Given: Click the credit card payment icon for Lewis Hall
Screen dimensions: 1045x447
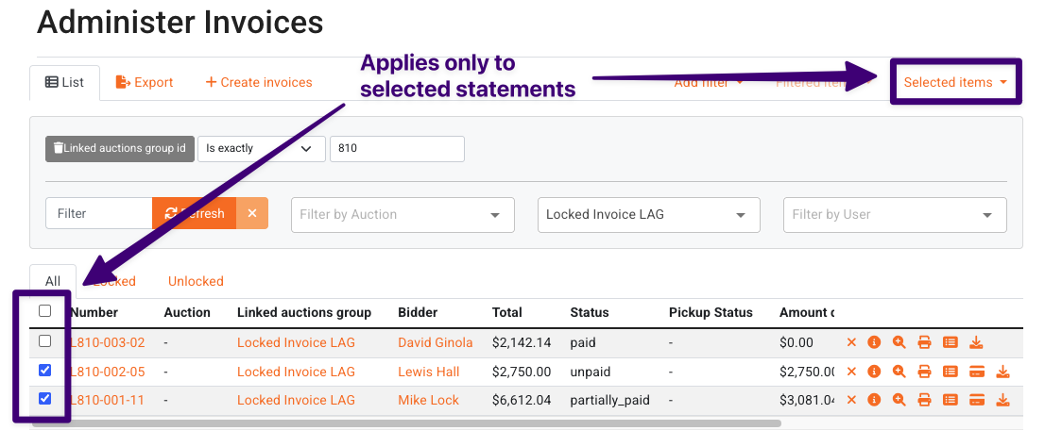Looking at the screenshot, I should (x=976, y=372).
